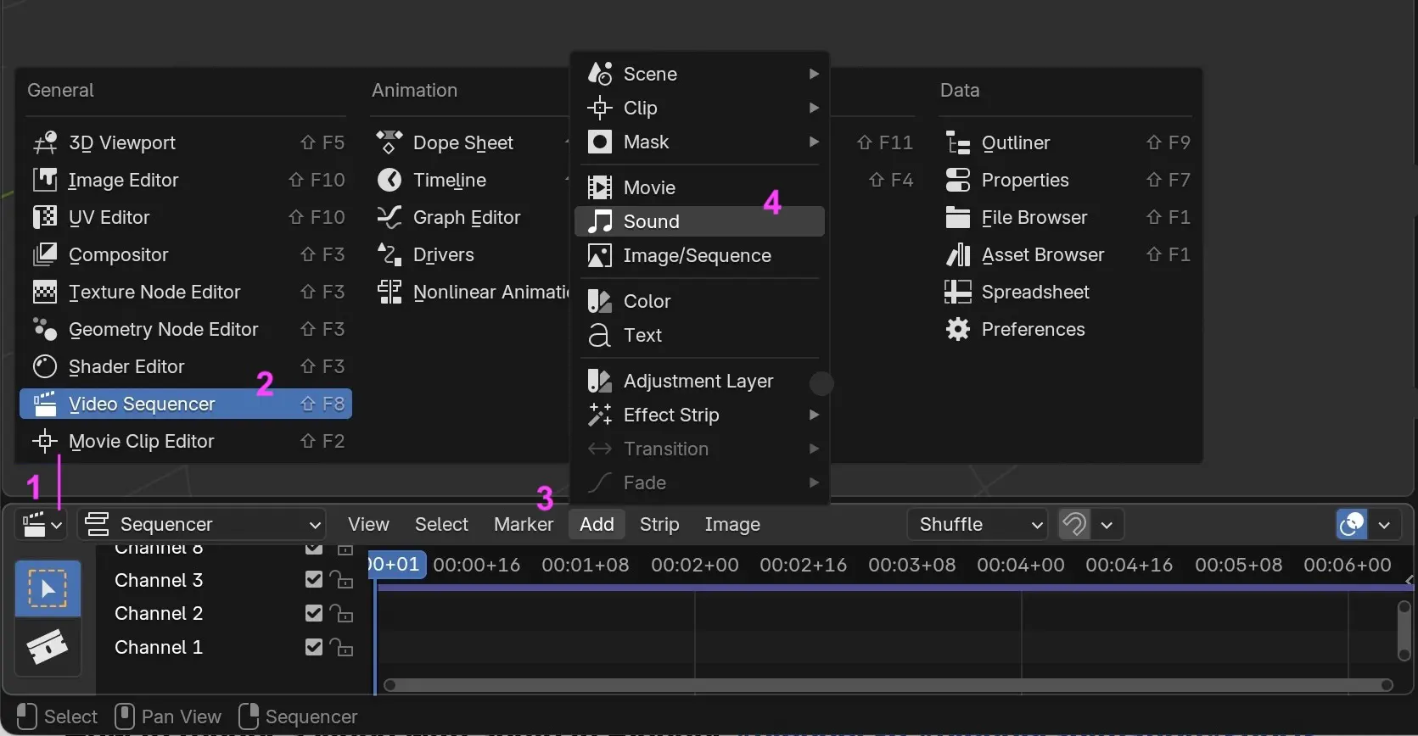Viewport: 1418px width, 736px height.
Task: Click the overlays display icon
Action: tap(1352, 525)
